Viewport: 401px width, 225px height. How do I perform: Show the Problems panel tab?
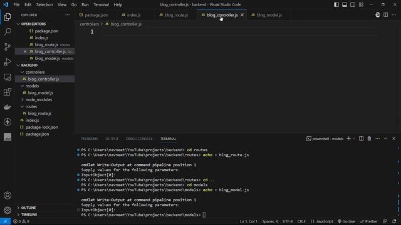(x=90, y=139)
